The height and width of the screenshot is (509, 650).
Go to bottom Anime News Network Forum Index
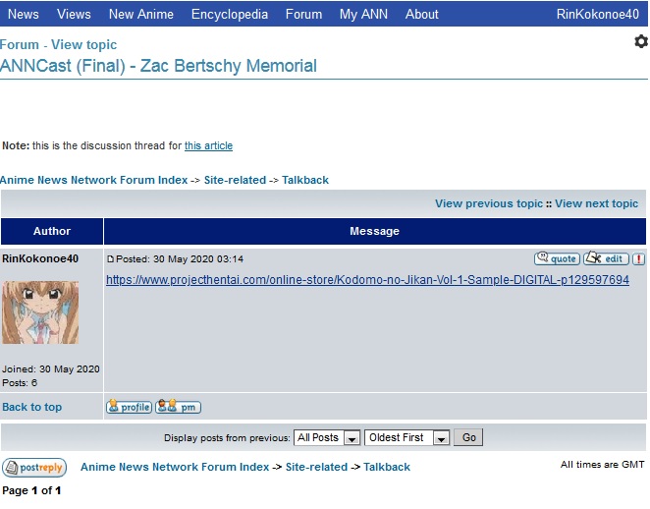pos(175,467)
